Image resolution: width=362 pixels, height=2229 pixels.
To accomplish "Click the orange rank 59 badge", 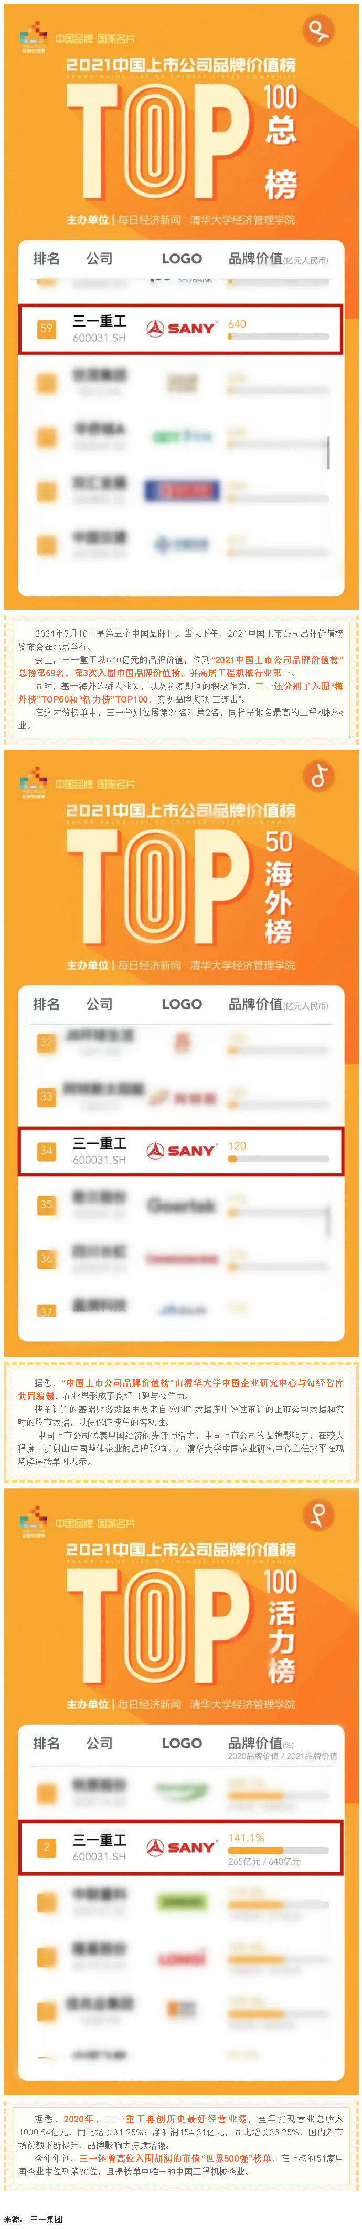I will click(47, 329).
